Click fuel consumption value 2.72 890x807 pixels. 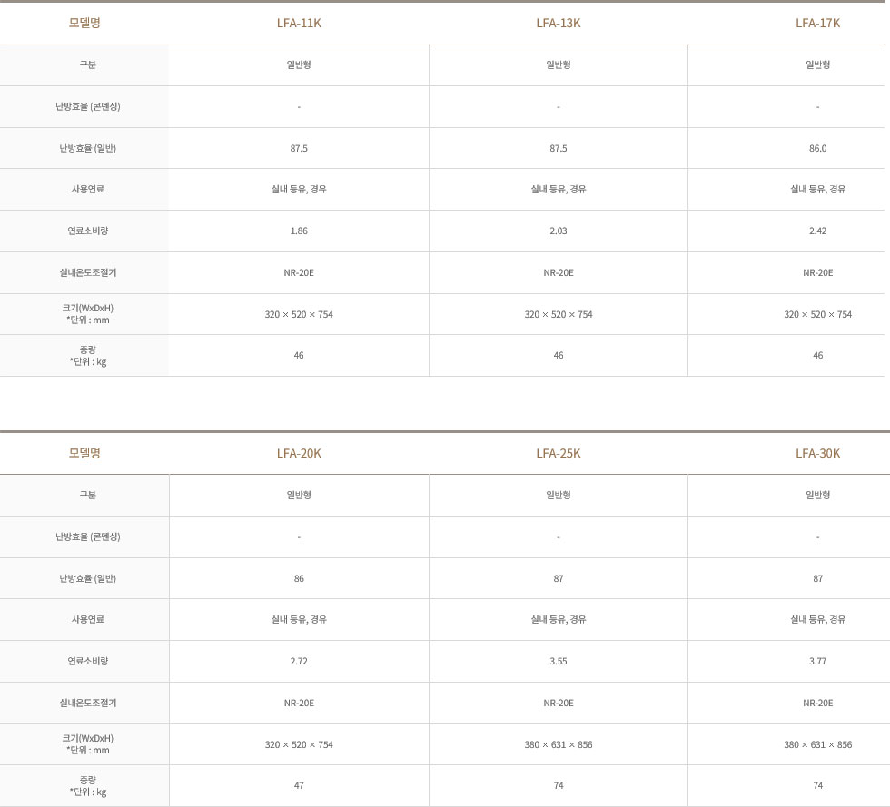coord(299,661)
